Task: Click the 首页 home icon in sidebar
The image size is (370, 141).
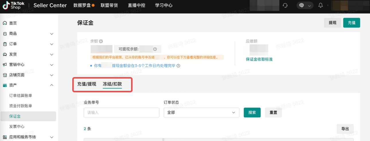Action: 5,23
